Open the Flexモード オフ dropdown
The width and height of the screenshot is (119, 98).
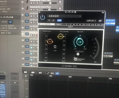pos(14,33)
